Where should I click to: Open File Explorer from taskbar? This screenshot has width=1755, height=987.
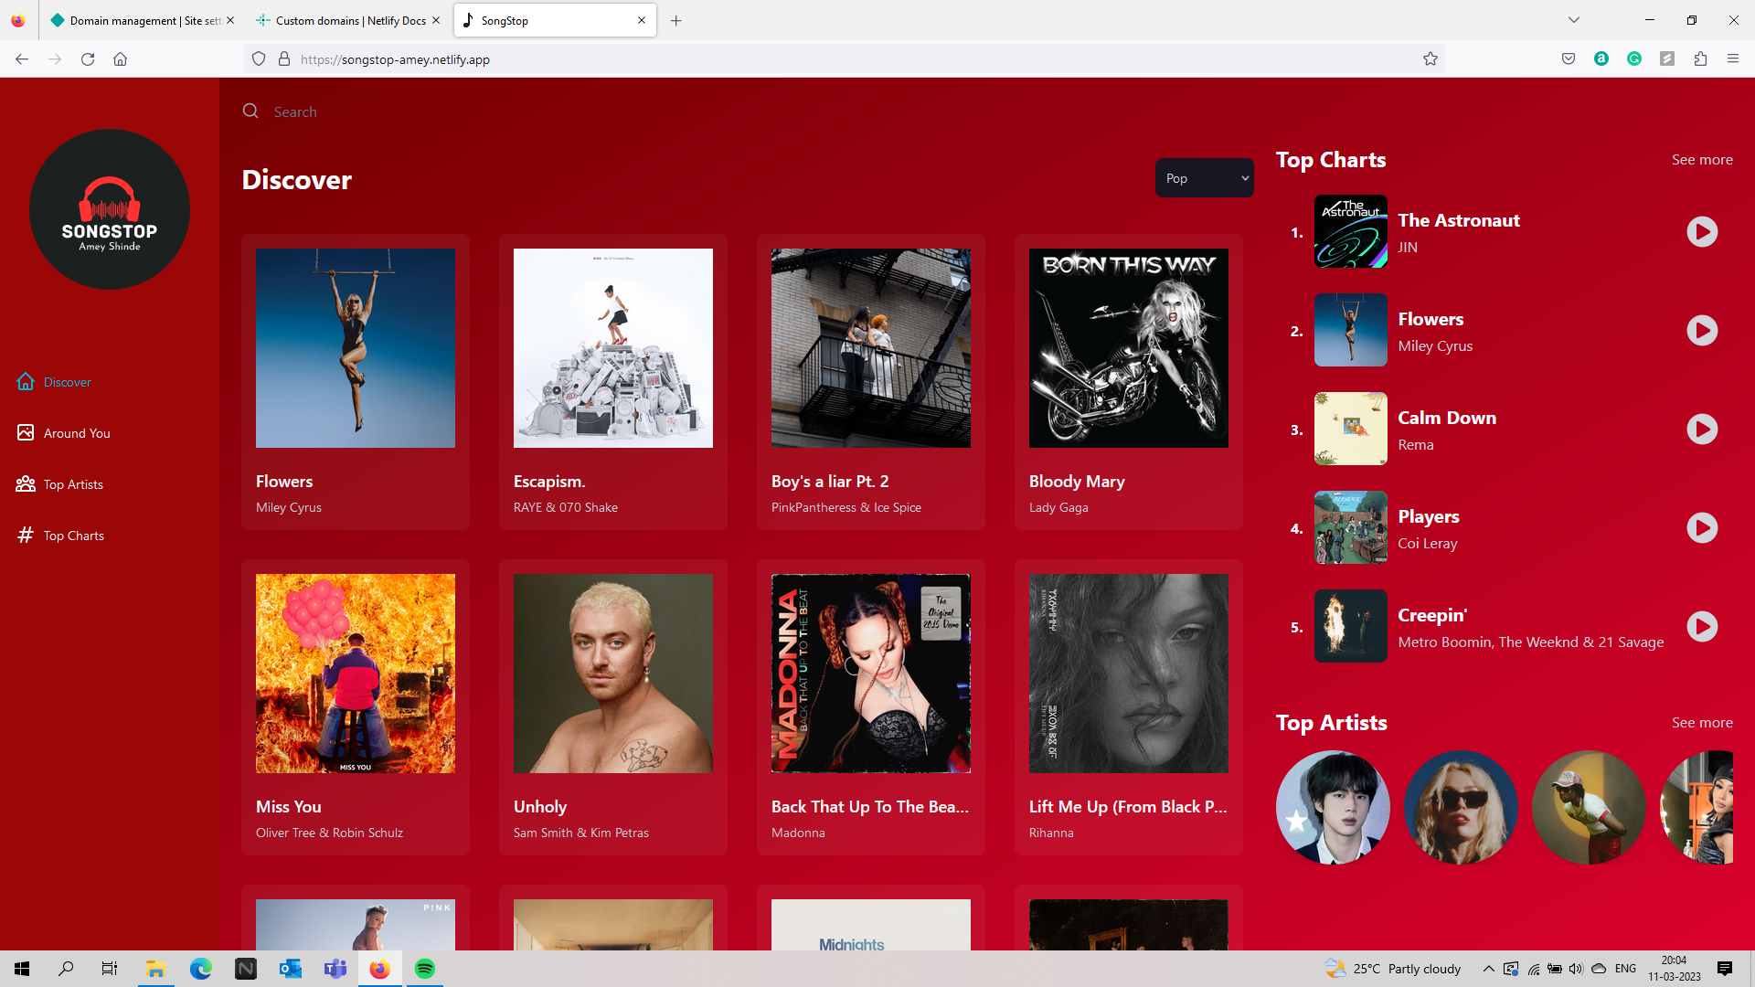coord(155,969)
